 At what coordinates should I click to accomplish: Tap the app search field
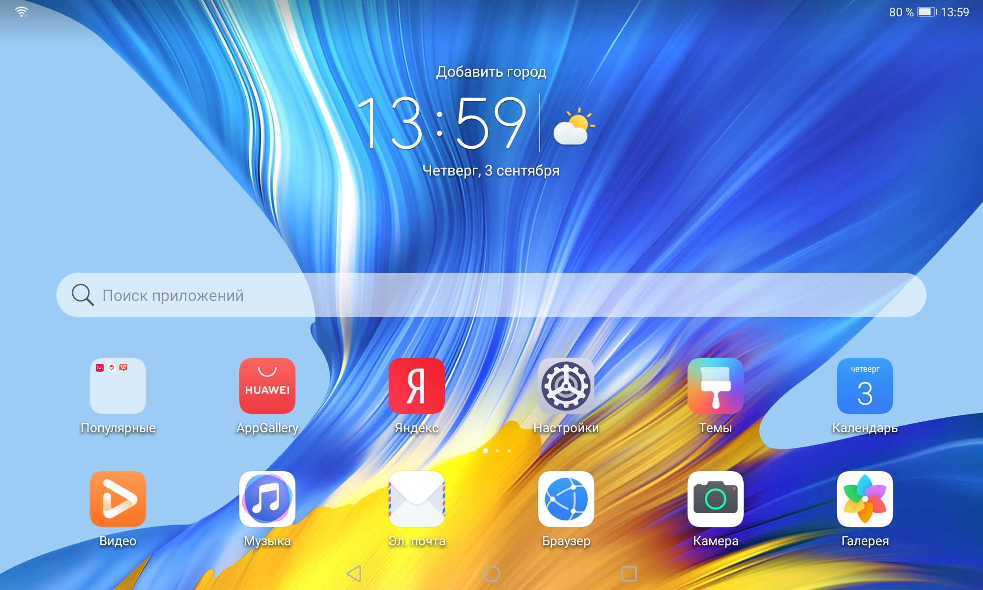[x=491, y=295]
